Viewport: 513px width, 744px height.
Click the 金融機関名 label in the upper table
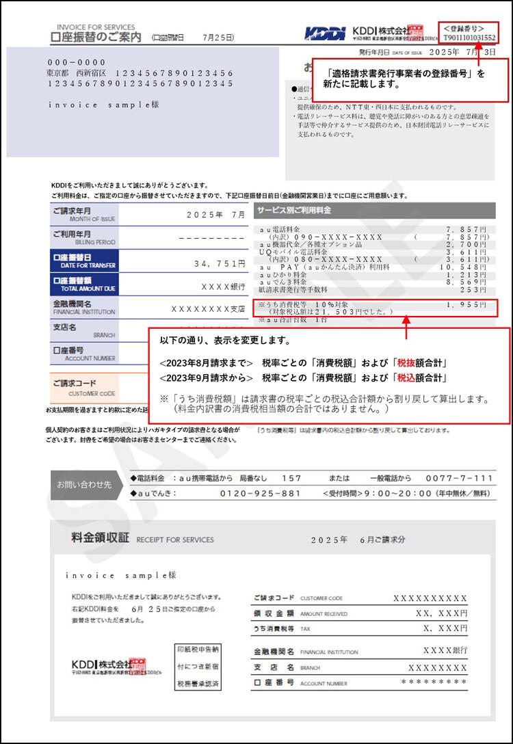pos(84,307)
